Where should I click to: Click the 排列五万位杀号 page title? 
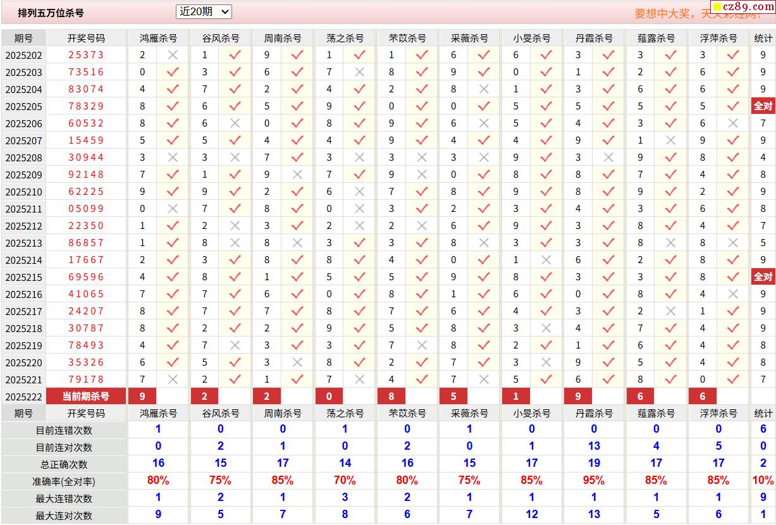51,13
